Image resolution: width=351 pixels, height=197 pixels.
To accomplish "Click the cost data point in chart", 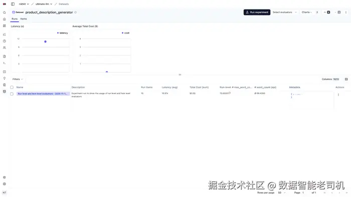I will (x=107, y=72).
